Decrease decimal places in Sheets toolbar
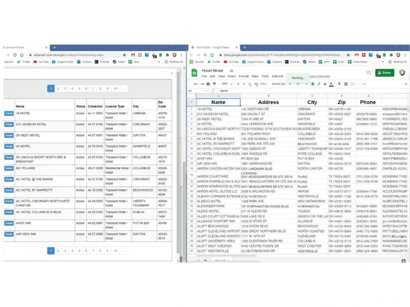410x307 pixels. click(250, 84)
